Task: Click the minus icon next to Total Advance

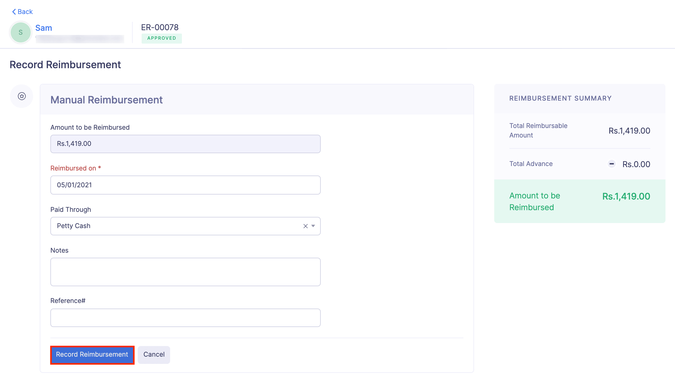Action: (x=612, y=164)
